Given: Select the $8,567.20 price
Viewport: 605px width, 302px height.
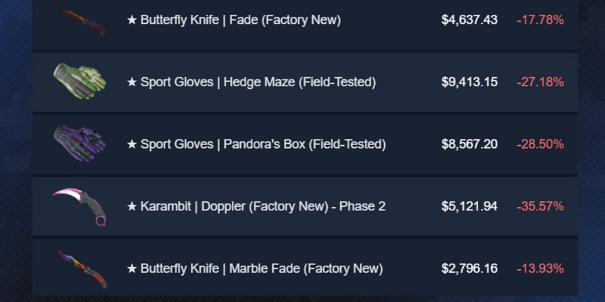Looking at the screenshot, I should click(x=469, y=145).
